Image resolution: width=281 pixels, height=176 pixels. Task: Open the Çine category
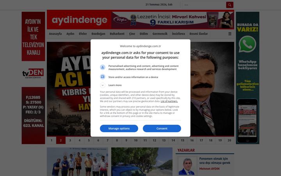pyautogui.click(x=132, y=34)
